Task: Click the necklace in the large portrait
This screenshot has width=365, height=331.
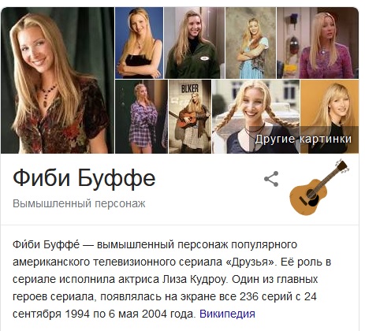Action: [x=47, y=95]
